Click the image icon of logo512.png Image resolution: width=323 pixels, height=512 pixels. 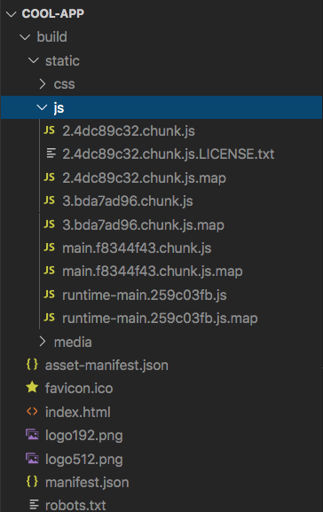32,459
